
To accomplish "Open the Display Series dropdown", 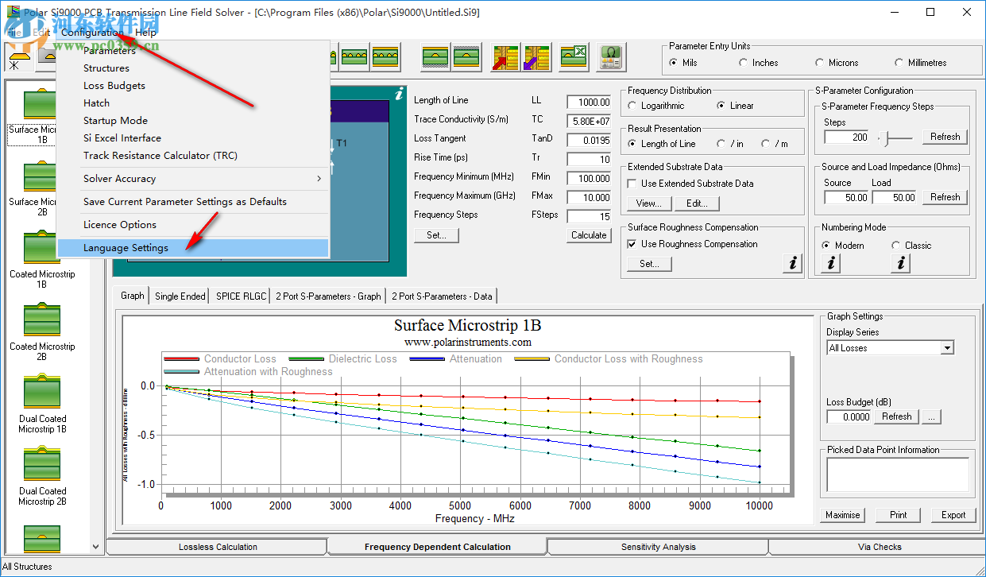I will (x=946, y=347).
